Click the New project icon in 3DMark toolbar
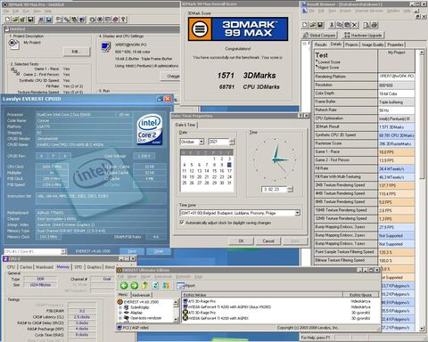The height and width of the screenshot is (342, 428). [x=7, y=20]
